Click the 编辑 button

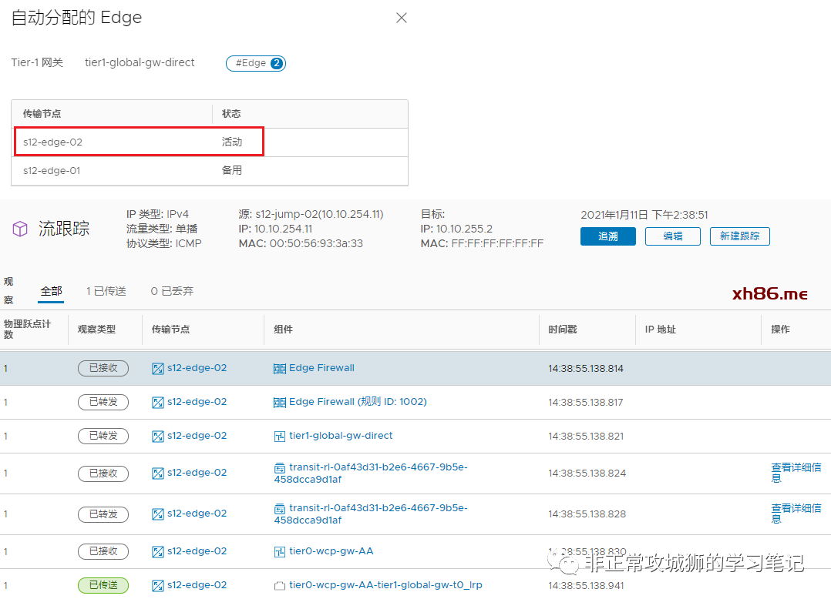[x=672, y=236]
